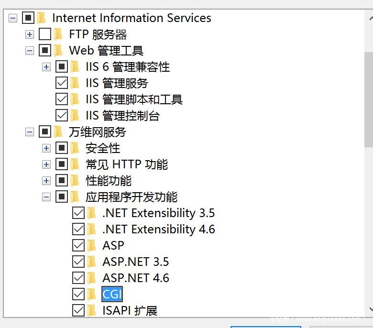
Task: Collapse the Internet Information Services node
Action: tap(13, 18)
